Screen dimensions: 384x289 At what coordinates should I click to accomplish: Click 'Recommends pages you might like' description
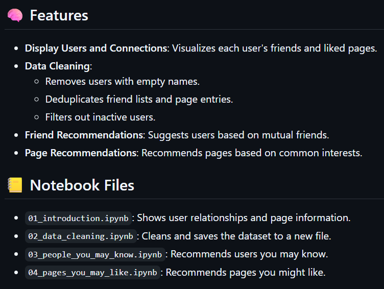pyautogui.click(x=246, y=273)
